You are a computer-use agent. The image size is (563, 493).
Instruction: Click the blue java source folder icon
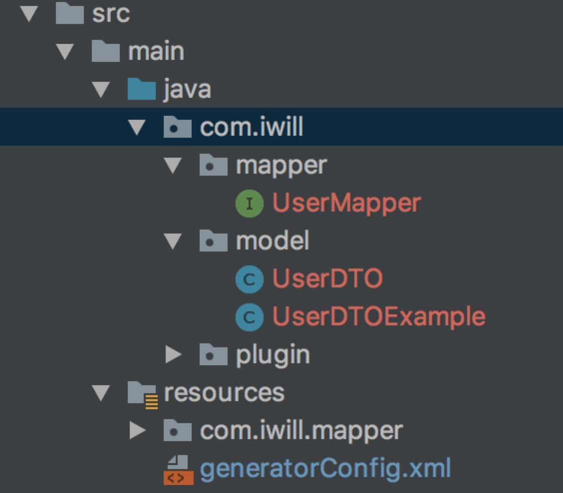point(142,90)
